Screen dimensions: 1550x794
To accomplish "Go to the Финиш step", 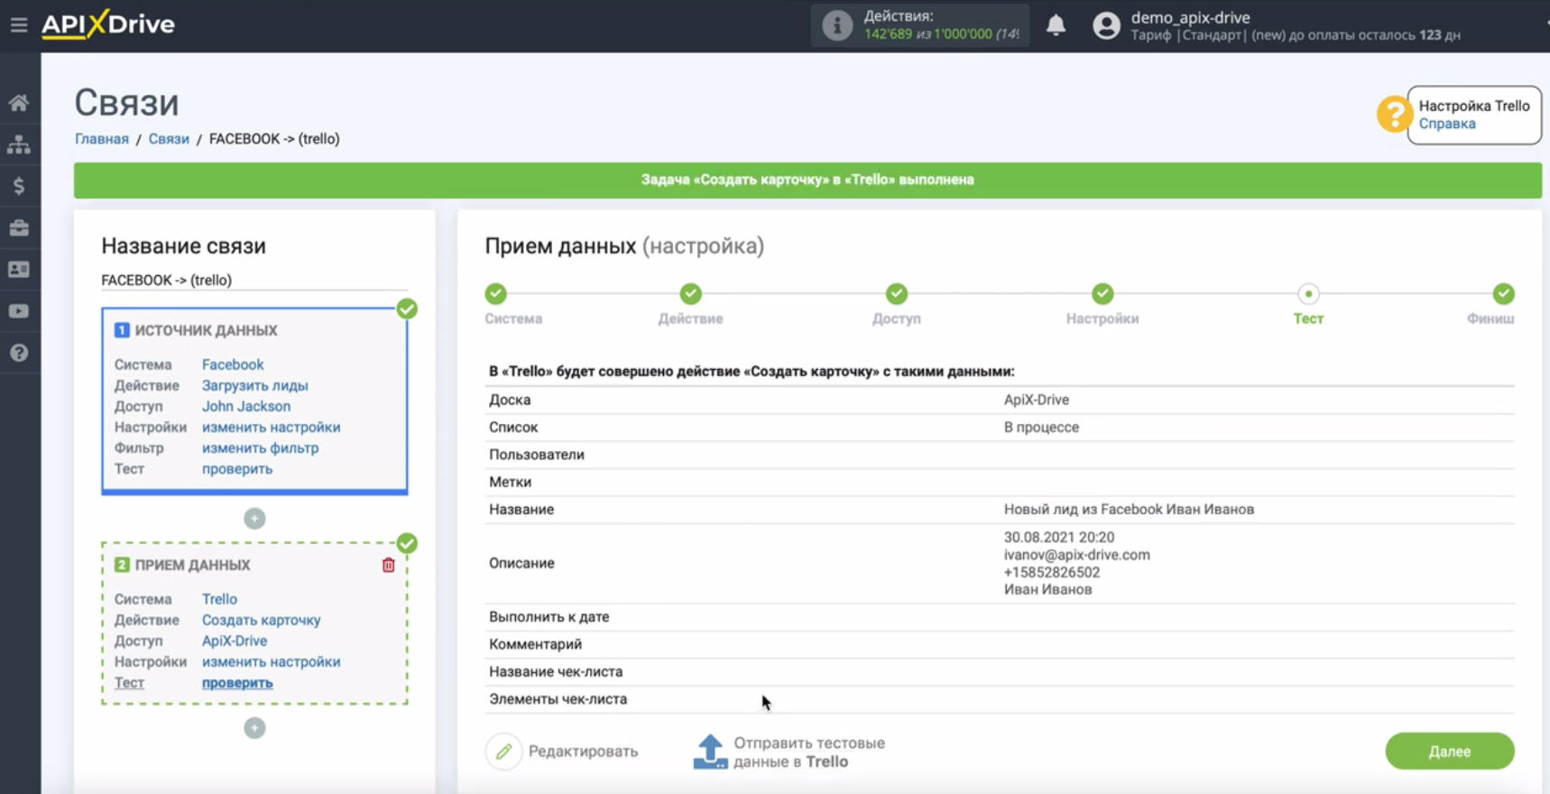I will [x=1503, y=294].
